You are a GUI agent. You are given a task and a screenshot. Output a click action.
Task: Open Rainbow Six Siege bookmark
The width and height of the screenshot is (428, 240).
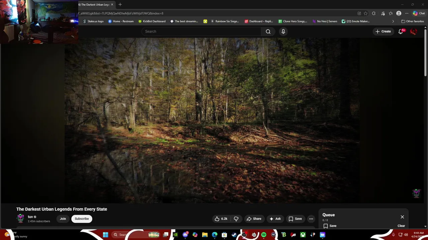[225, 21]
